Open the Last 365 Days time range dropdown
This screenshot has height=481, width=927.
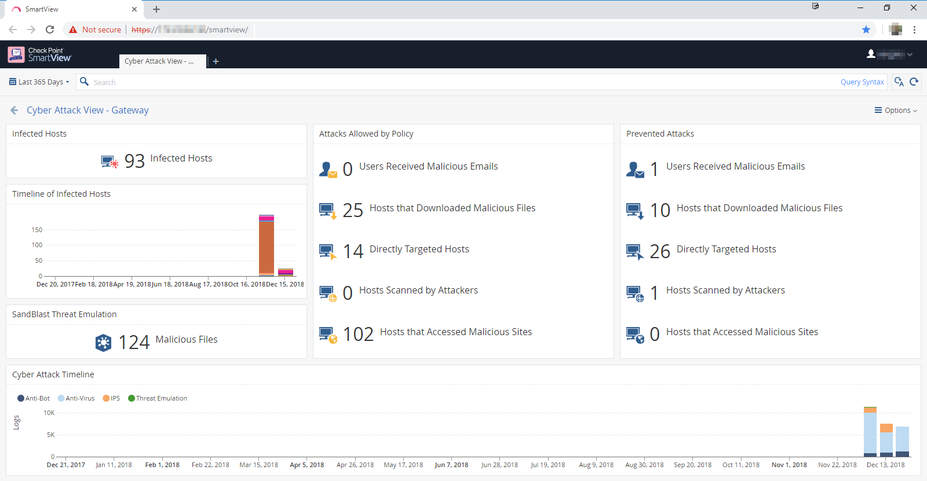click(x=39, y=82)
